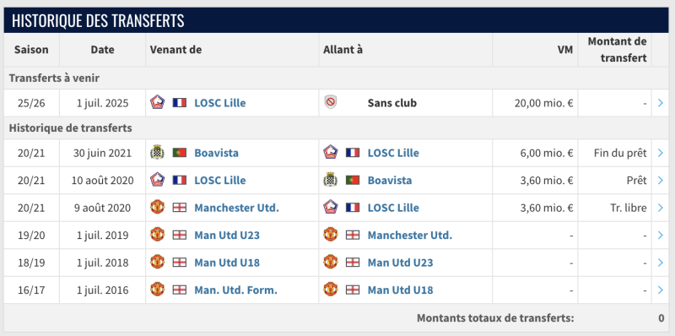Screen dimensions: 675x336
Task: Click the 20,00 mio. € market value
Action: pos(543,103)
